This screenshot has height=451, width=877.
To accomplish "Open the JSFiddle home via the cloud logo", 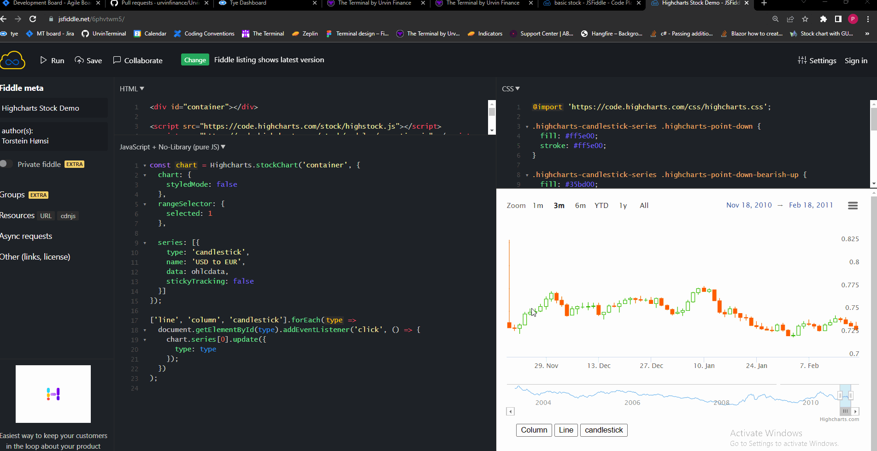I will (x=12, y=60).
